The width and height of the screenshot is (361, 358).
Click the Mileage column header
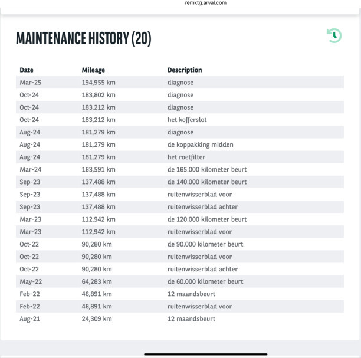click(93, 70)
